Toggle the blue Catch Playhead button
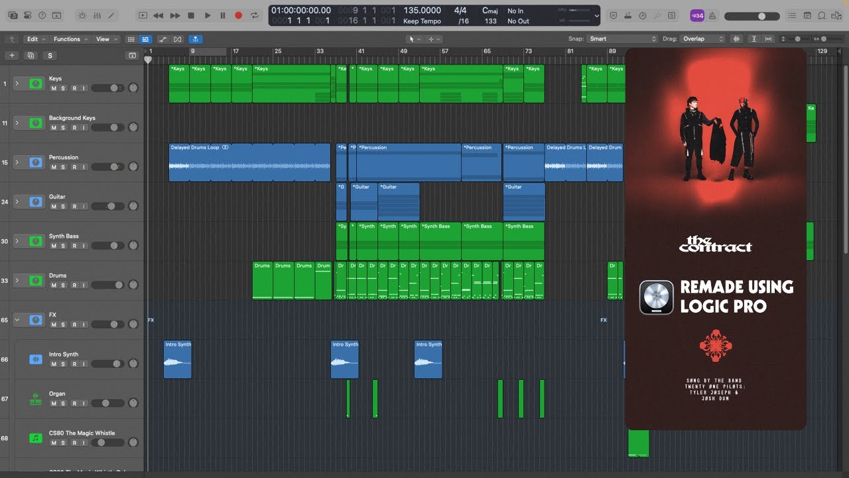 point(196,39)
